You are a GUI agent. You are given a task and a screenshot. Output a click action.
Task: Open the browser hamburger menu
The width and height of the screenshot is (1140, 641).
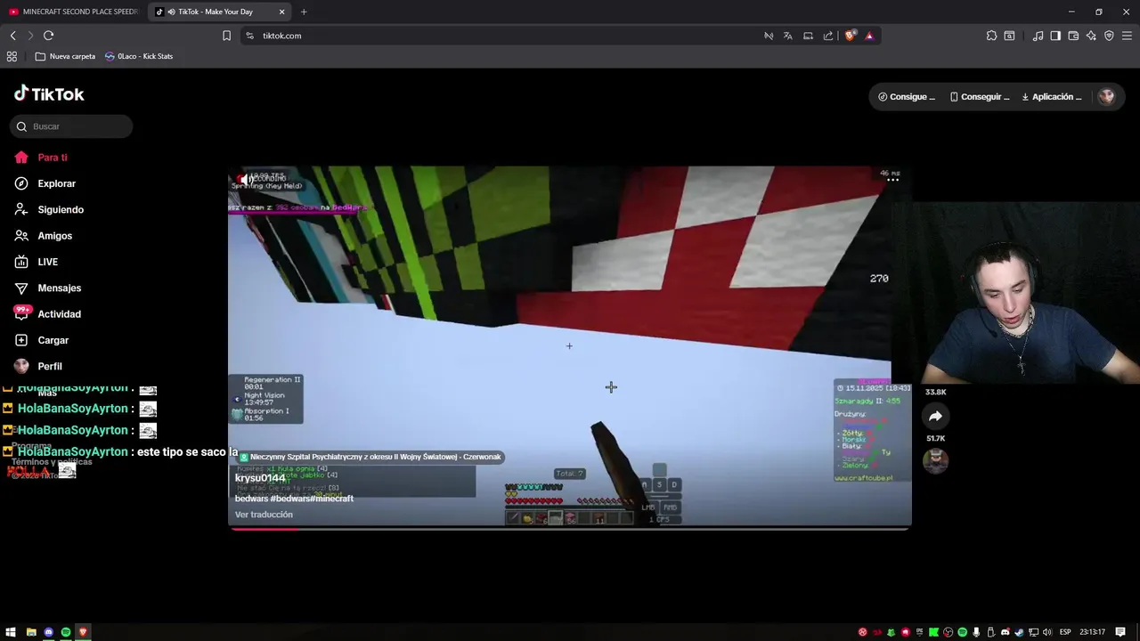1127,36
